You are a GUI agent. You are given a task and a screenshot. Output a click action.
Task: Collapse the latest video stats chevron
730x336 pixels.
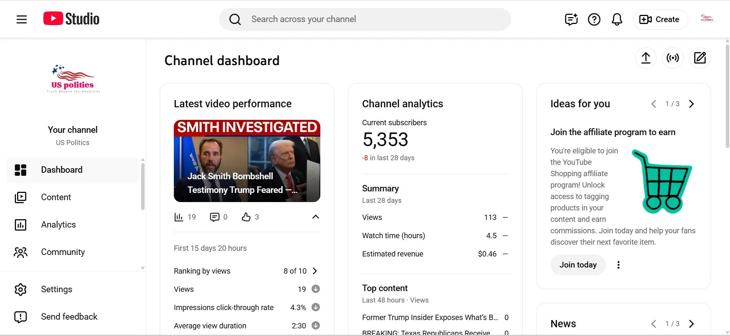pos(315,217)
